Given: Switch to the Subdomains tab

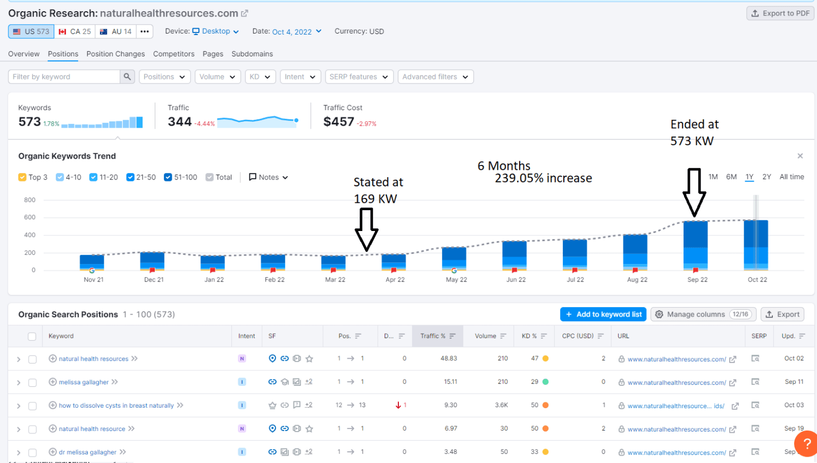Looking at the screenshot, I should (x=252, y=54).
